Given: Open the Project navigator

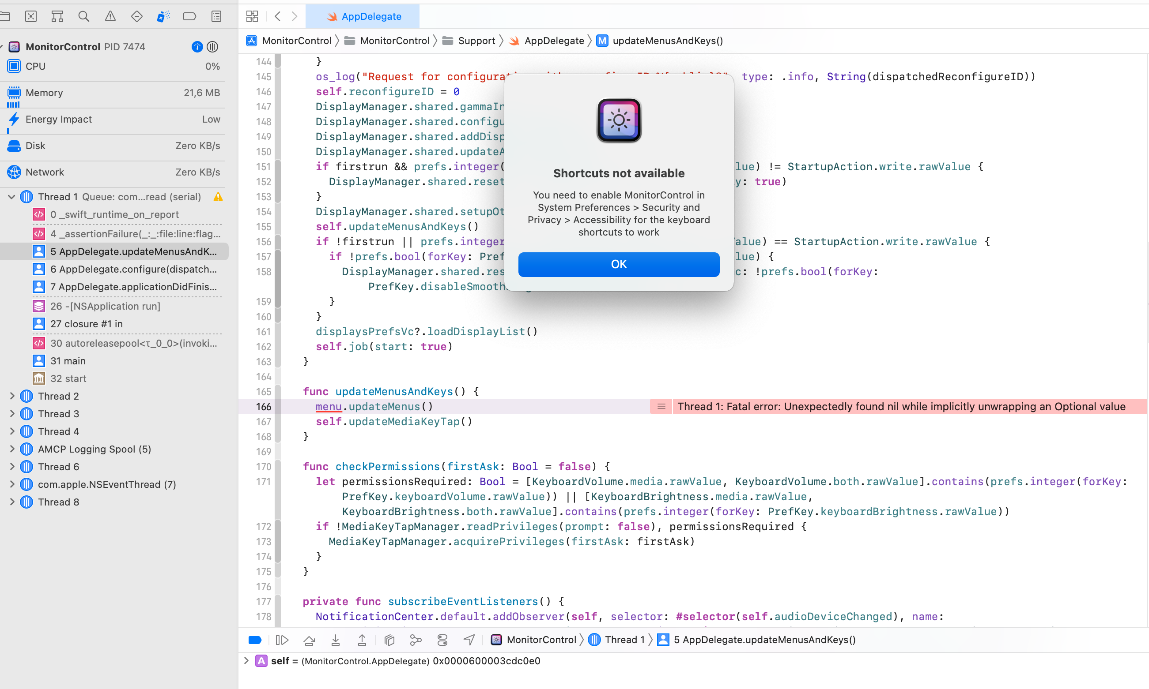Looking at the screenshot, I should 5,16.
